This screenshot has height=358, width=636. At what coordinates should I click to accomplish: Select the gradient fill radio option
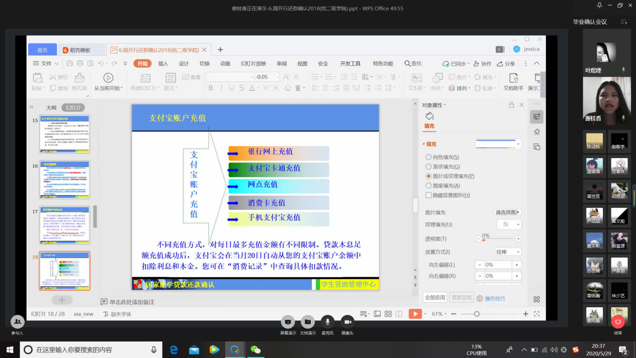429,167
